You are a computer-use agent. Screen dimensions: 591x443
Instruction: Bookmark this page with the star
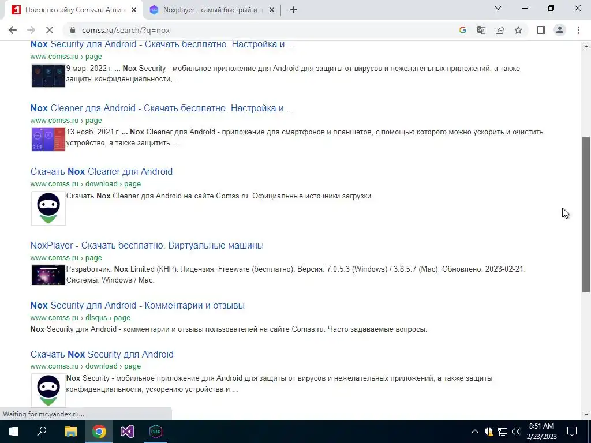click(518, 30)
